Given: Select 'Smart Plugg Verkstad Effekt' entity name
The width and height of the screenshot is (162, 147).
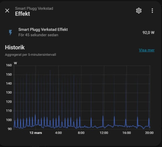Looking at the screenshot, I should point(43,30).
